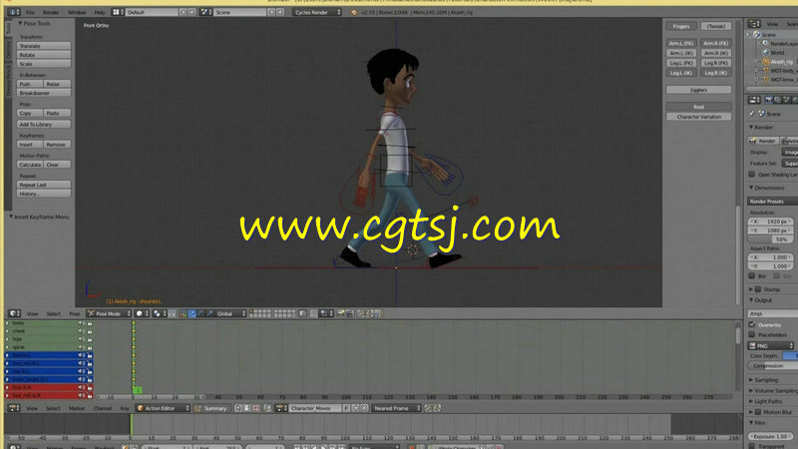798x449 pixels.
Task: Open the File menu
Action: [x=30, y=12]
